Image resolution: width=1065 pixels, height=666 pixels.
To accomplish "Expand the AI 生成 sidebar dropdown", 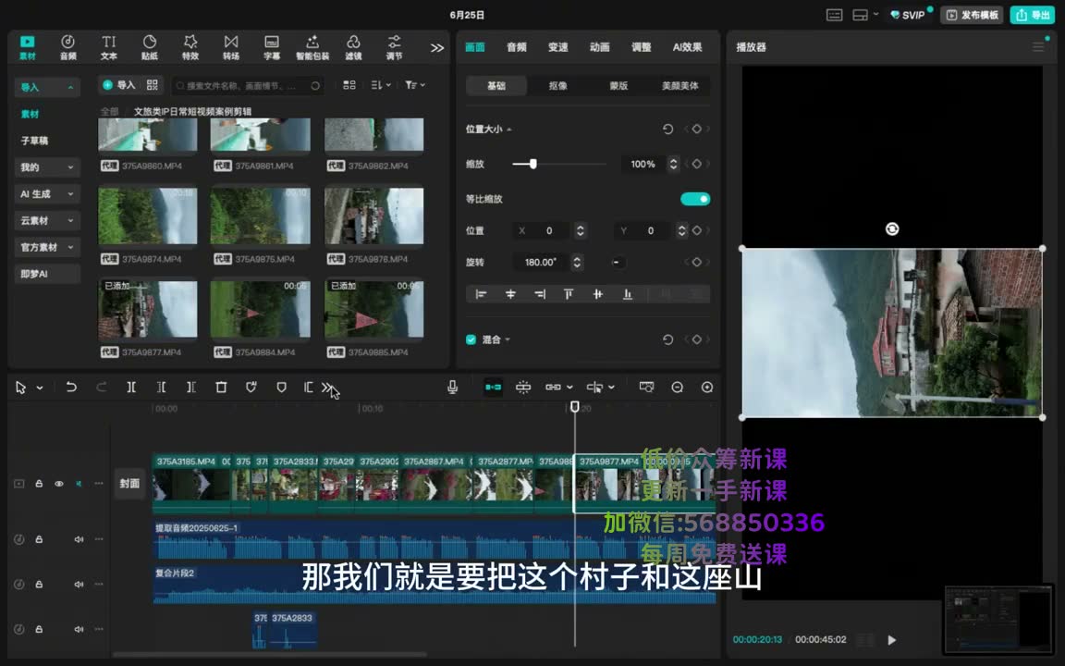I will [x=70, y=193].
